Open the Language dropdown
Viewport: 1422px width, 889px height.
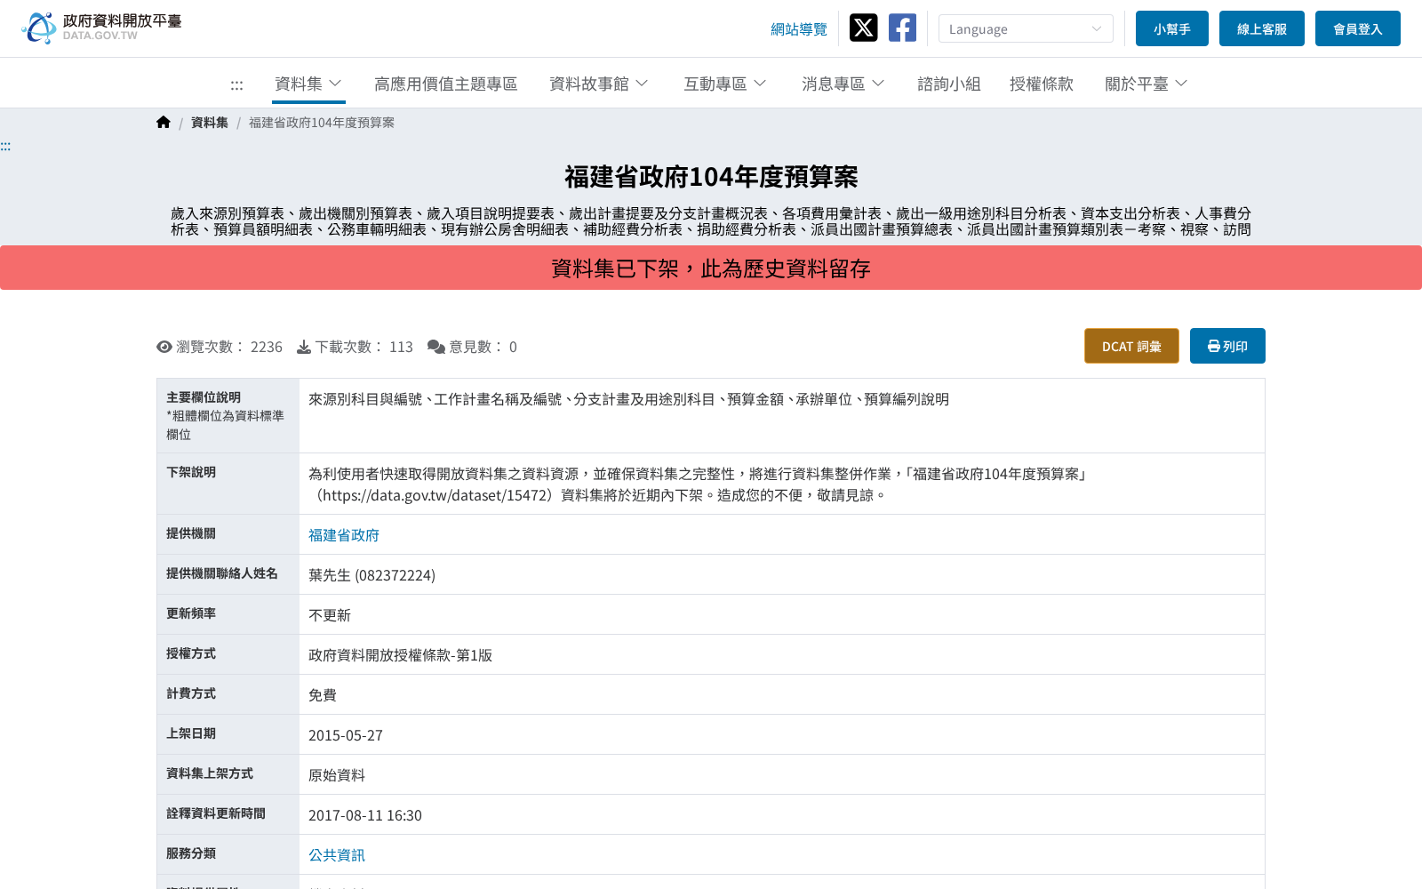[1026, 28]
